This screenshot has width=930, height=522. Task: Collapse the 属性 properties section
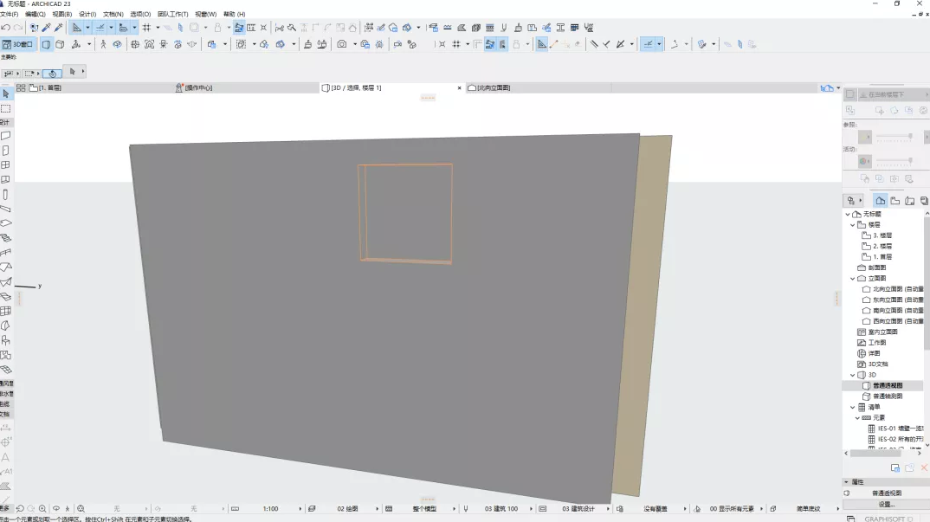[846, 482]
